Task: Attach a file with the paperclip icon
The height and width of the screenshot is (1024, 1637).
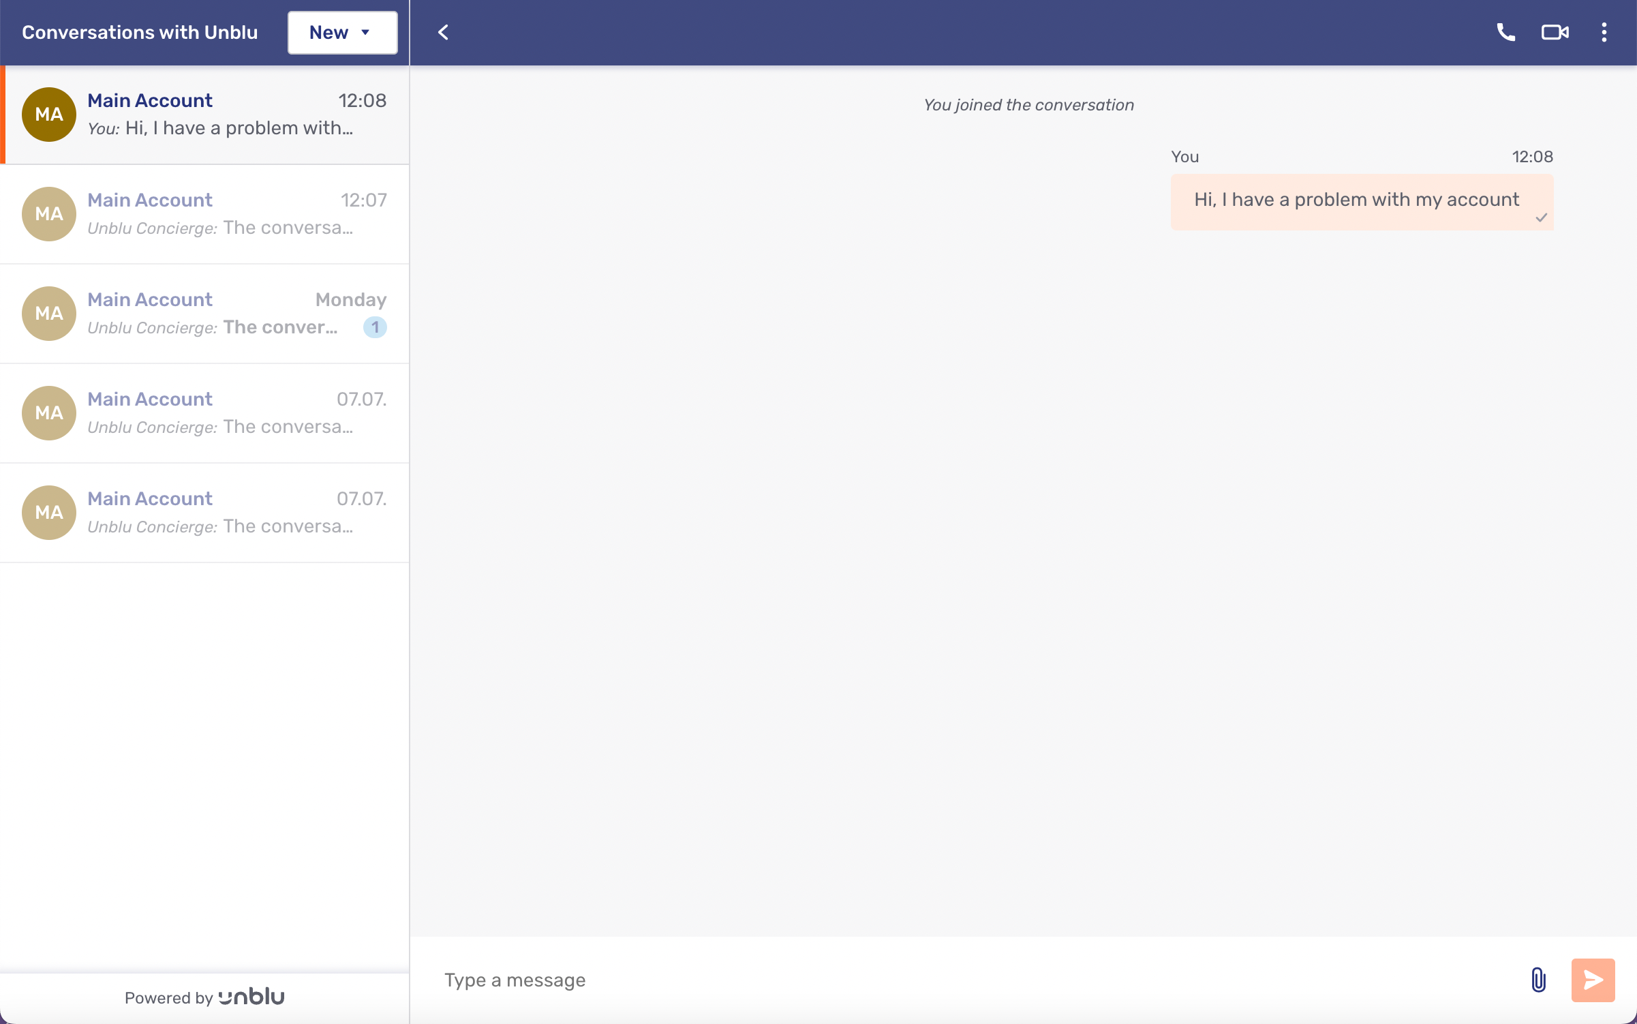Action: (1537, 980)
